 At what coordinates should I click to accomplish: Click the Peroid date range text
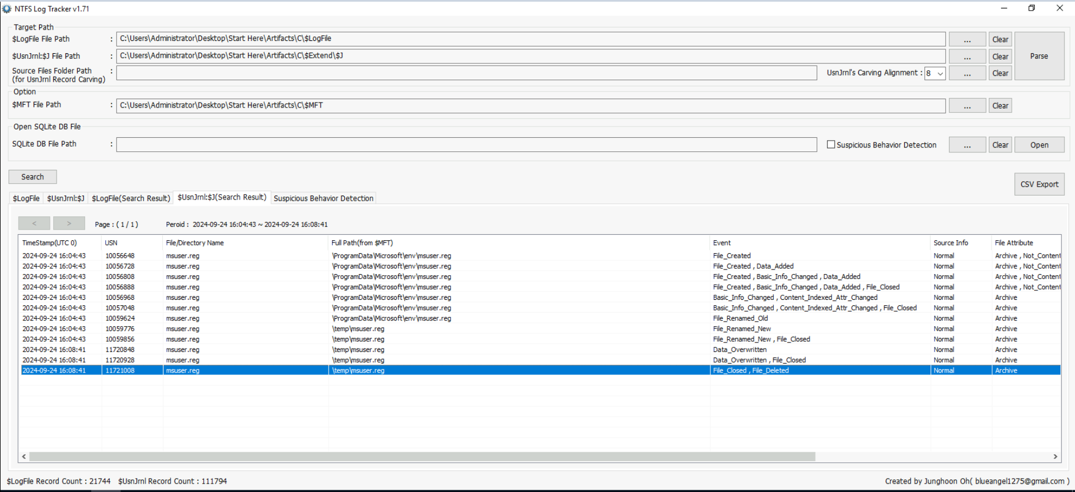tap(247, 225)
